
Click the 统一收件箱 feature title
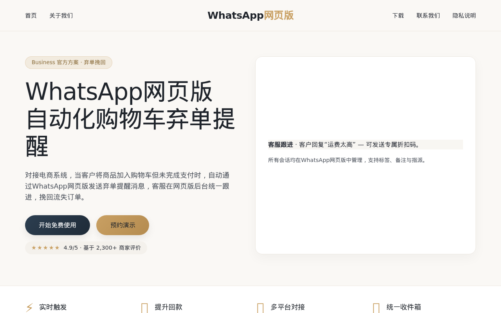point(404,307)
